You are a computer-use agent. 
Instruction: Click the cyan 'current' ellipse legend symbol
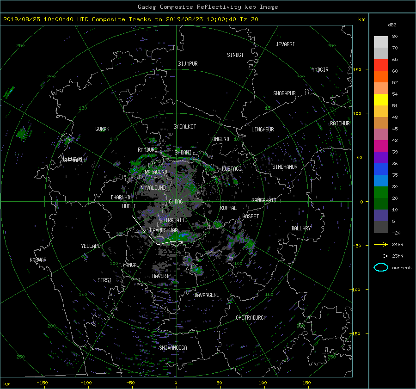tap(381, 267)
